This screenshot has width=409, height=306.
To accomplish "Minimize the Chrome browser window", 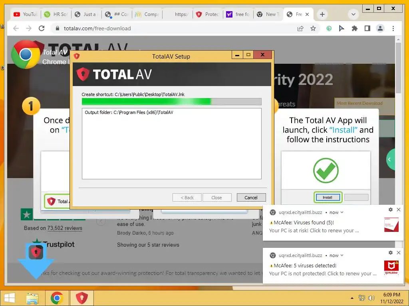I will (368, 9).
